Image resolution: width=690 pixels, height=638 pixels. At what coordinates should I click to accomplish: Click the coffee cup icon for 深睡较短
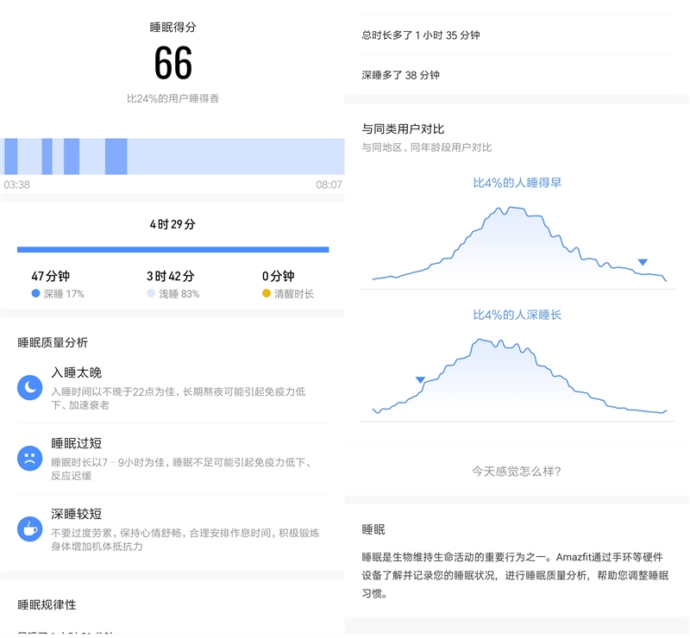point(30,528)
